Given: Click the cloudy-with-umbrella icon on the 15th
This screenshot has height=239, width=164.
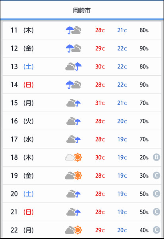Looking at the screenshot, I should 73,103.
